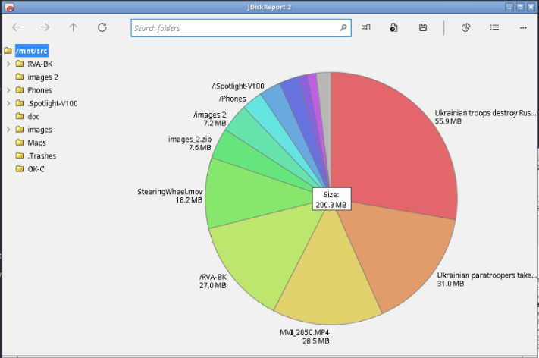539x358 pixels.
Task: Click the yellow MVI_2050.MP4 pie slice
Action: coord(327,275)
